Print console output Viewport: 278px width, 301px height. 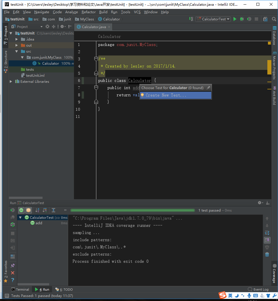coord(267,247)
